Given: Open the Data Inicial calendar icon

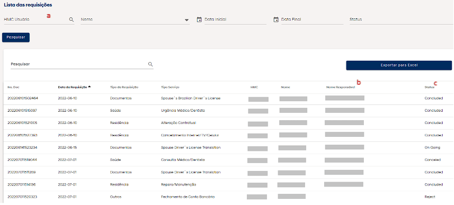Looking at the screenshot, I should pyautogui.click(x=199, y=20).
